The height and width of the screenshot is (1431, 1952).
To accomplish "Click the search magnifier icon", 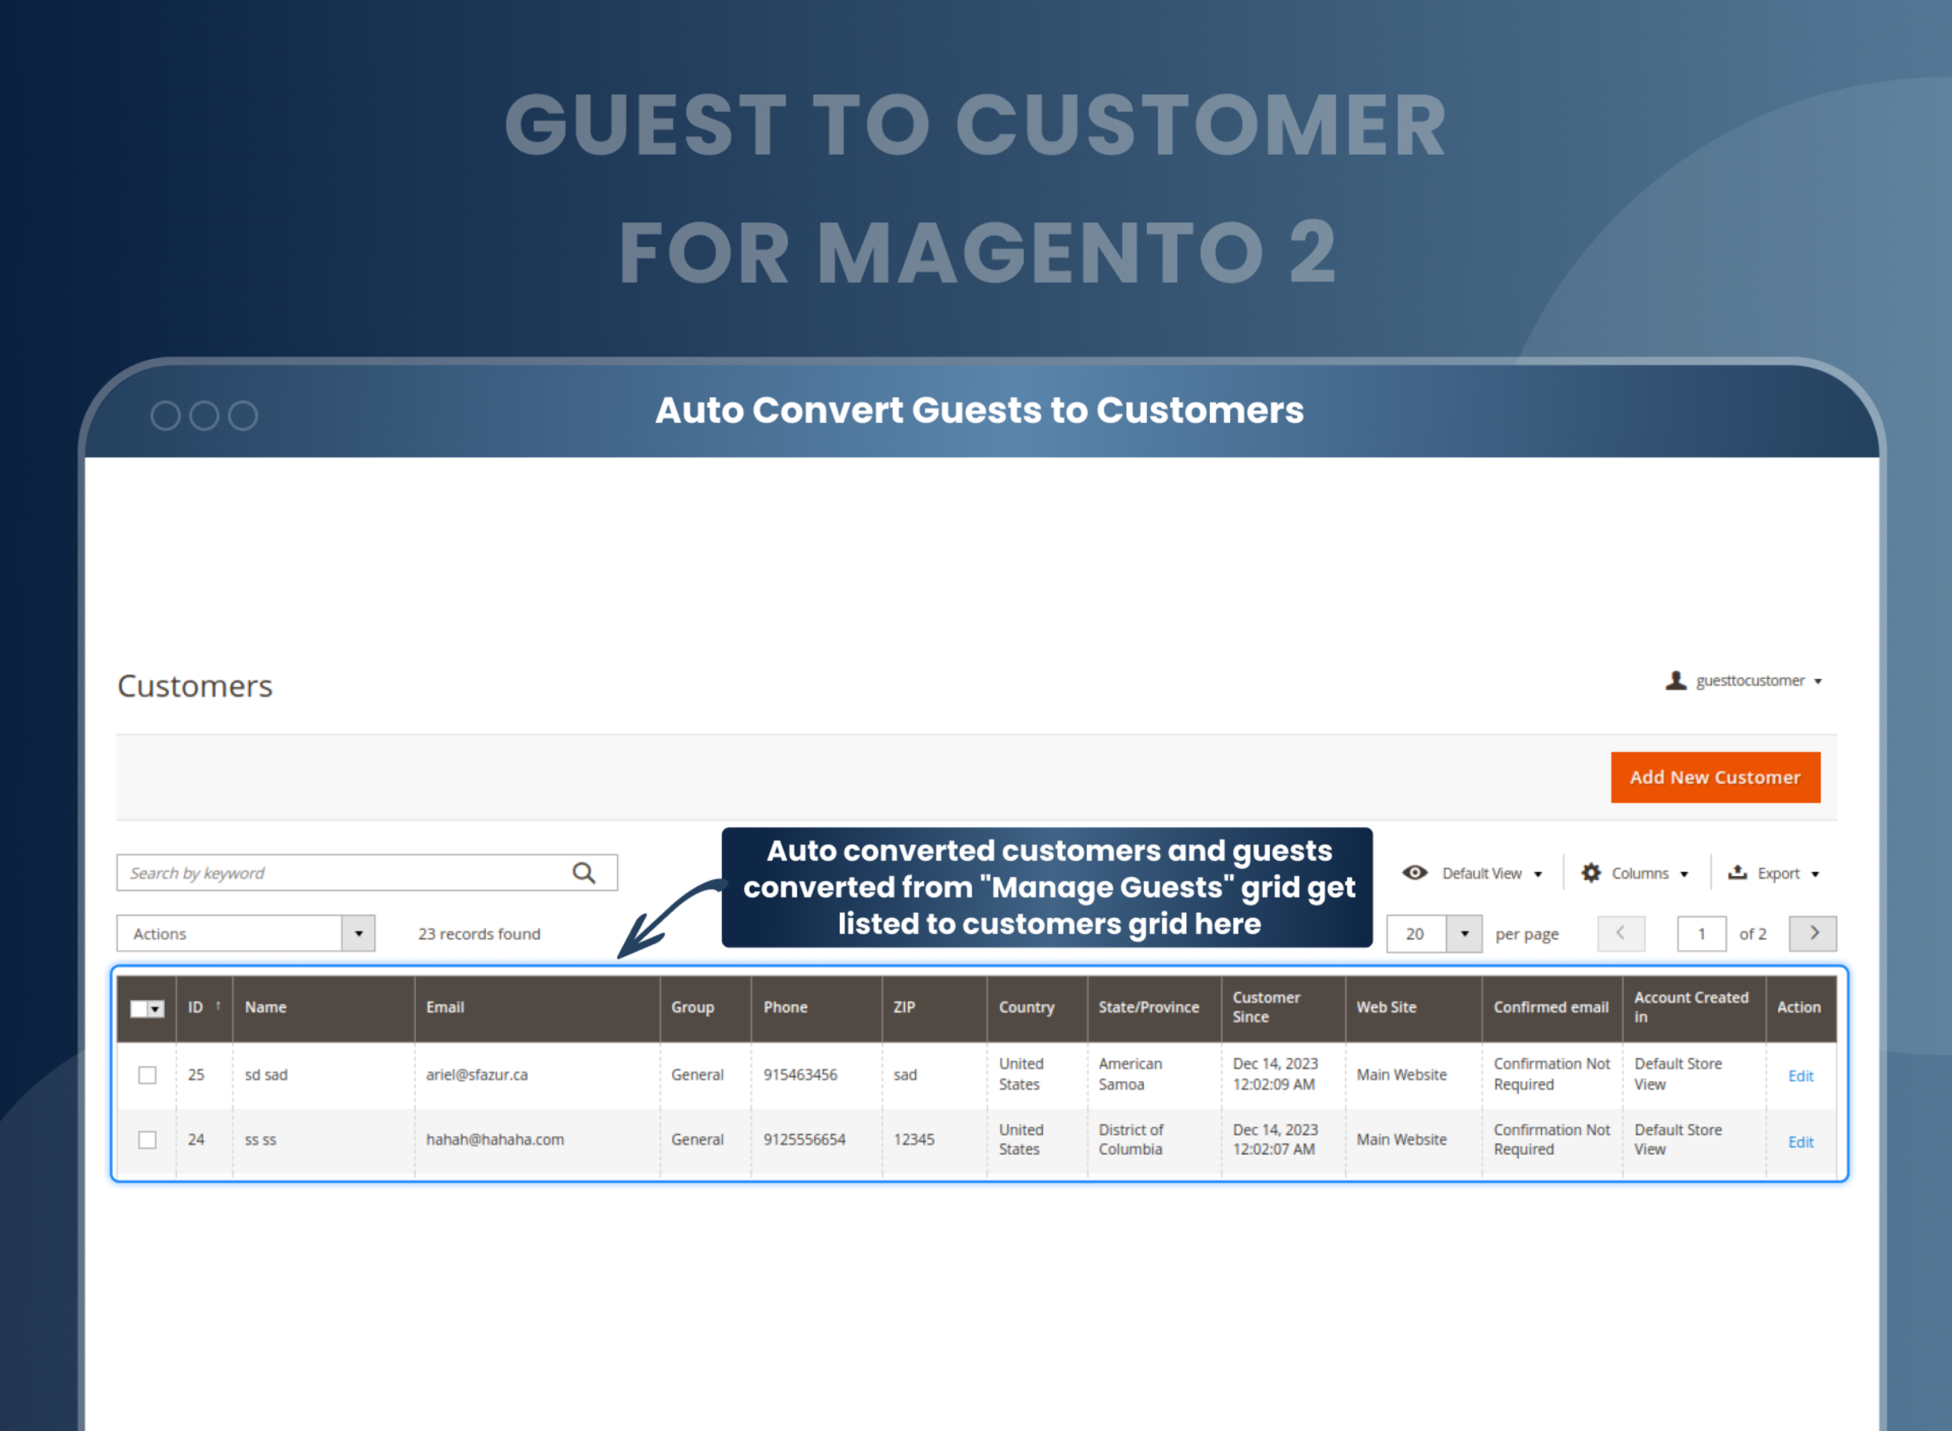I will pos(584,873).
